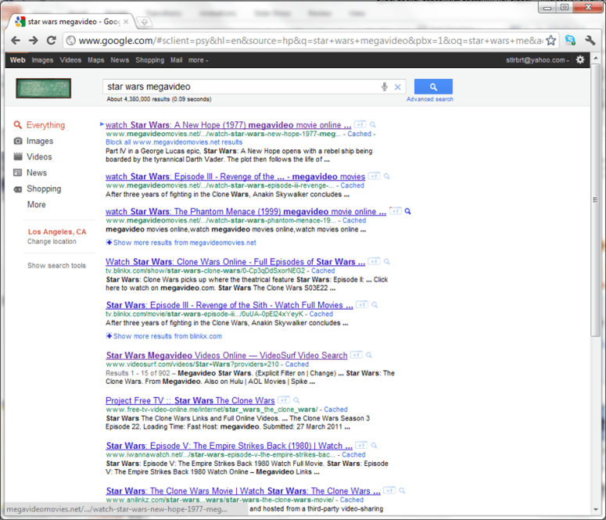
Task: Click the microphone voice search icon
Action: 384,87
